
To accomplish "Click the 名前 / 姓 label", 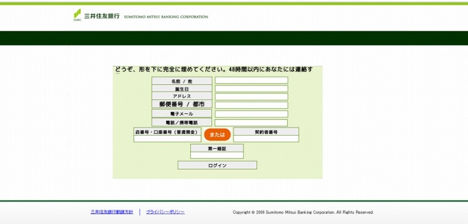I will pos(182,81).
